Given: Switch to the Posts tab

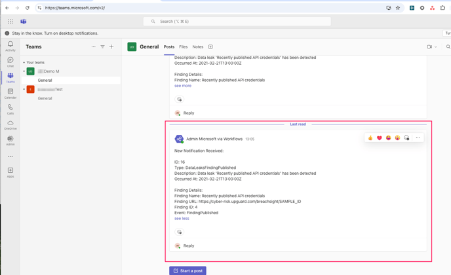Looking at the screenshot, I should tap(169, 47).
